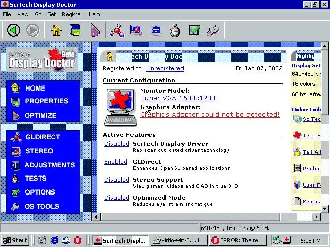330x247 pixels.
Task: Launch Internet Explorer from quick launch
Action: click(54, 240)
